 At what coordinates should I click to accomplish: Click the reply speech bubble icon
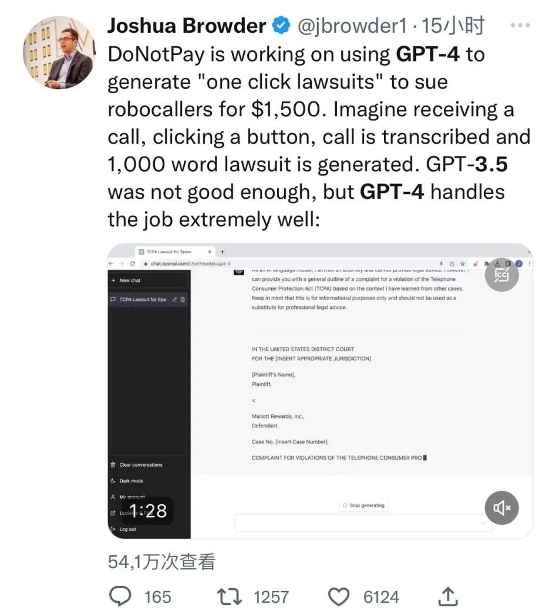[120, 596]
